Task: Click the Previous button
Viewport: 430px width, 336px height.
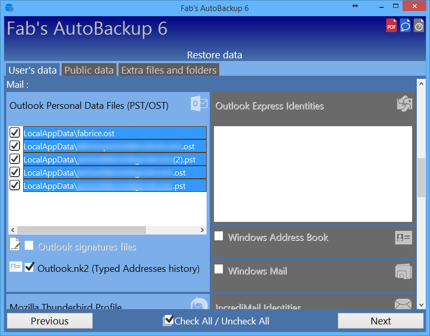Action: point(50,321)
